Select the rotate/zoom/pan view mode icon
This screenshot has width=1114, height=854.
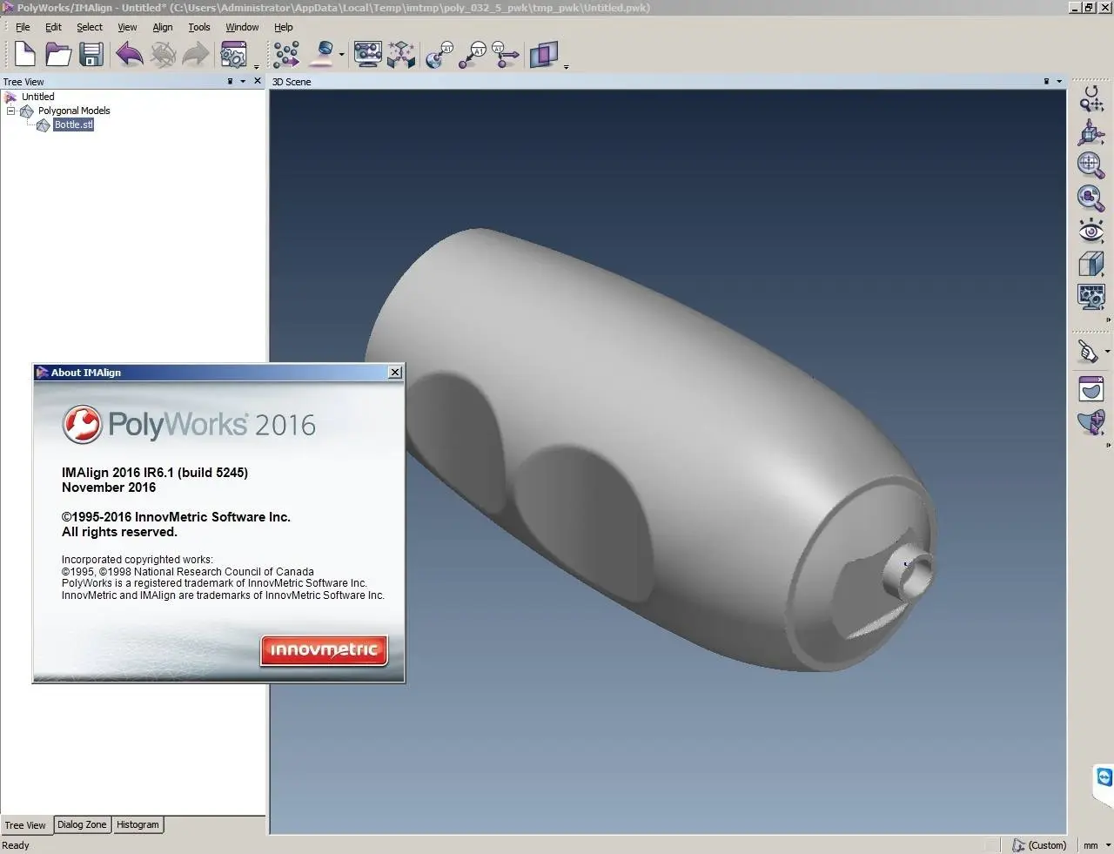point(1091,98)
